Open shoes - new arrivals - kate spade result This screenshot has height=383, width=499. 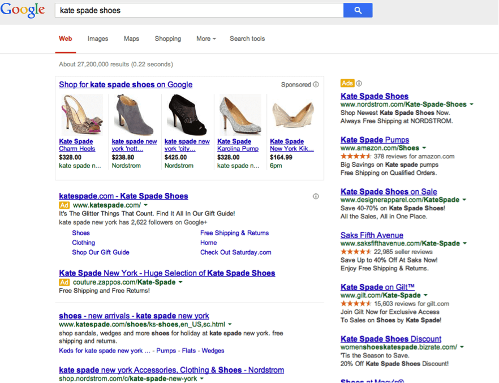coord(134,316)
